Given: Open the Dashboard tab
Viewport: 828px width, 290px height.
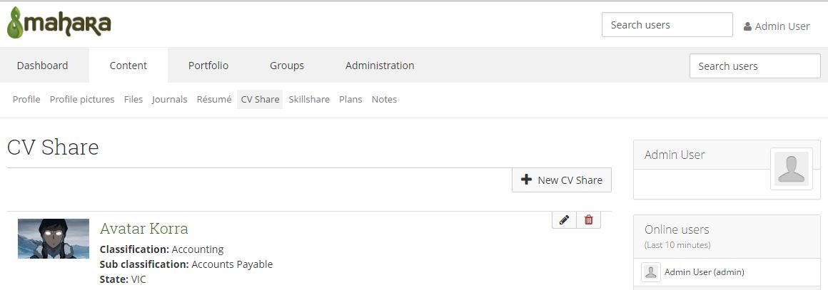Looking at the screenshot, I should tap(43, 66).
